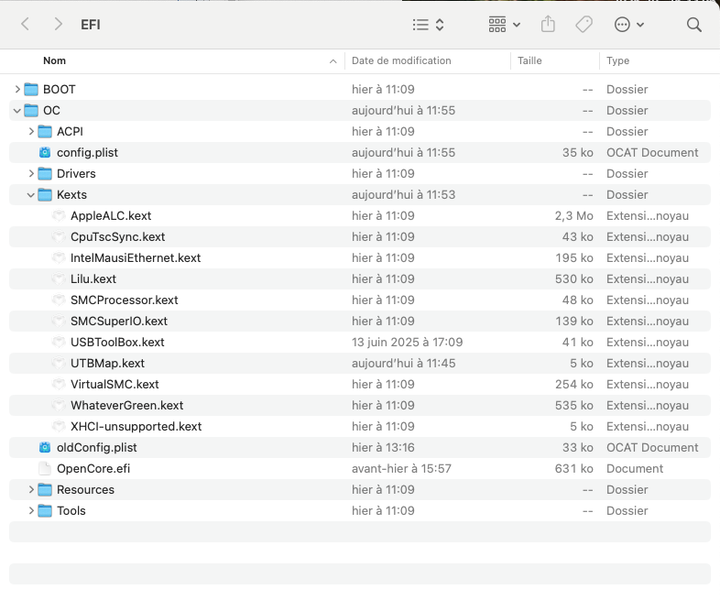Click the config.plist file icon
Image resolution: width=720 pixels, height=600 pixels.
[45, 153]
